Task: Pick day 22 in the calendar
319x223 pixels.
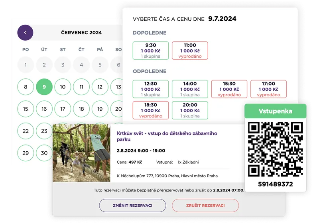Action: [26, 131]
